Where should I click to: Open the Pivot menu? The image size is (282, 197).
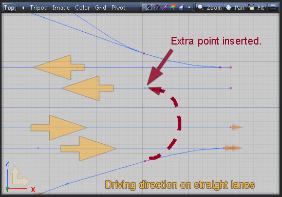tap(118, 8)
